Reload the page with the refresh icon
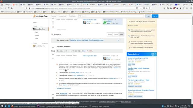The height and width of the screenshot is (108, 193). point(8,8)
